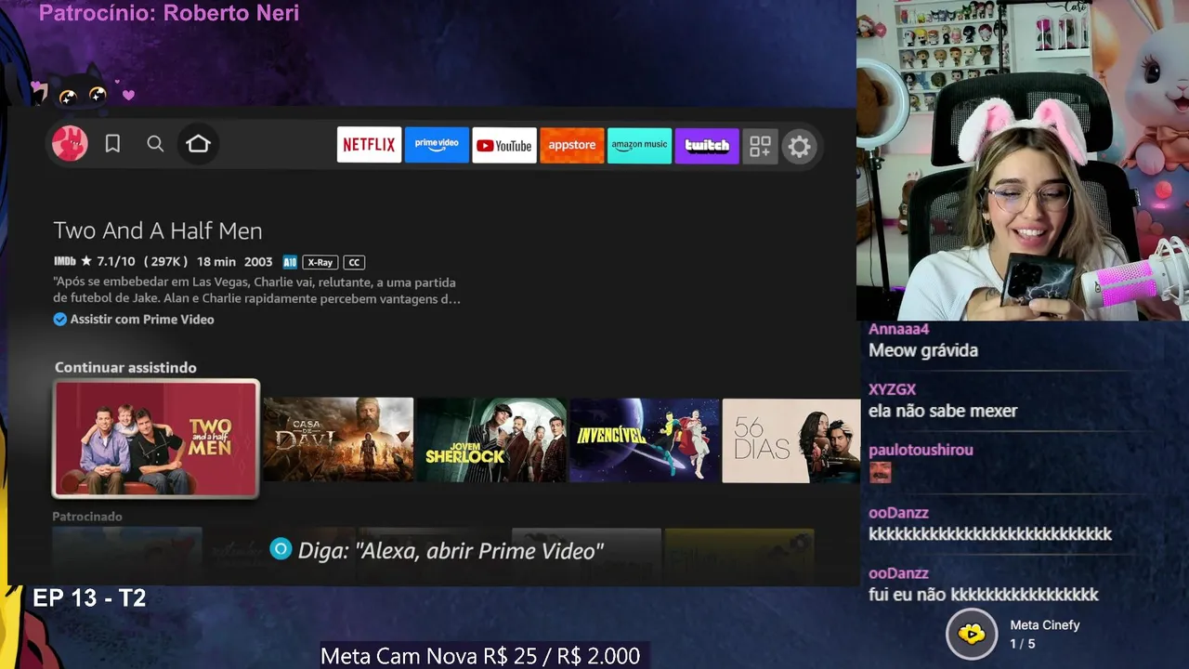Viewport: 1189px width, 669px height.
Task: Click the chat username Annaaa4
Action: (x=898, y=329)
